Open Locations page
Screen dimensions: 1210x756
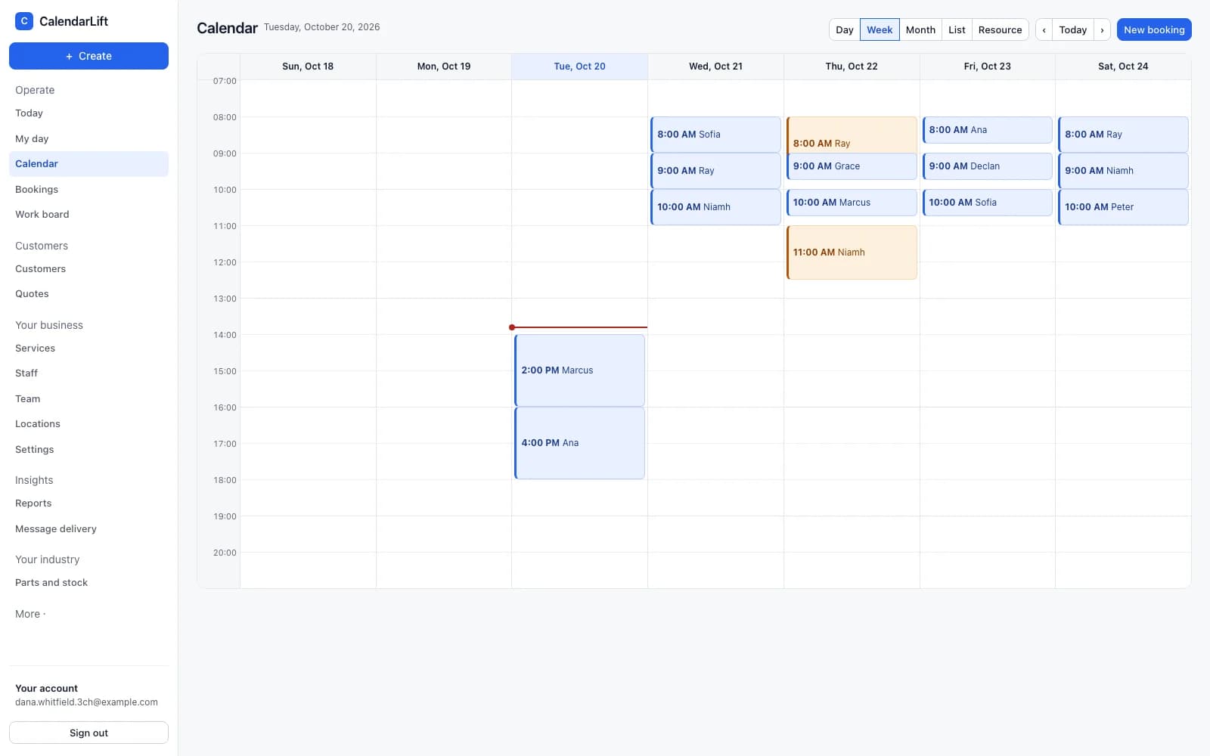coord(88,424)
